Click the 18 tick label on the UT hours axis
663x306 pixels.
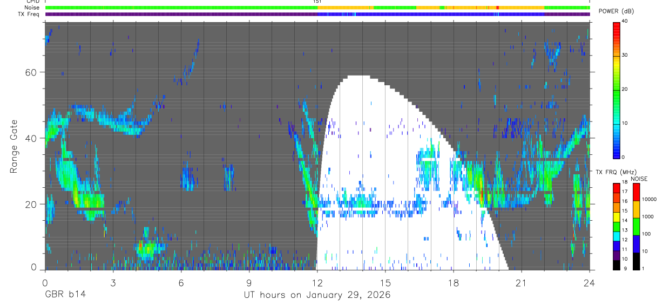[453, 282]
